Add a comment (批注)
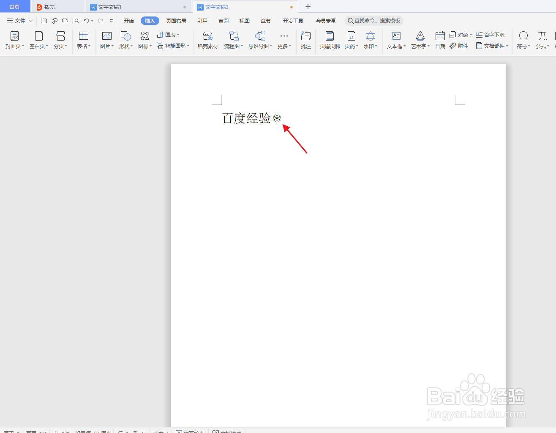556x433 pixels. point(306,40)
